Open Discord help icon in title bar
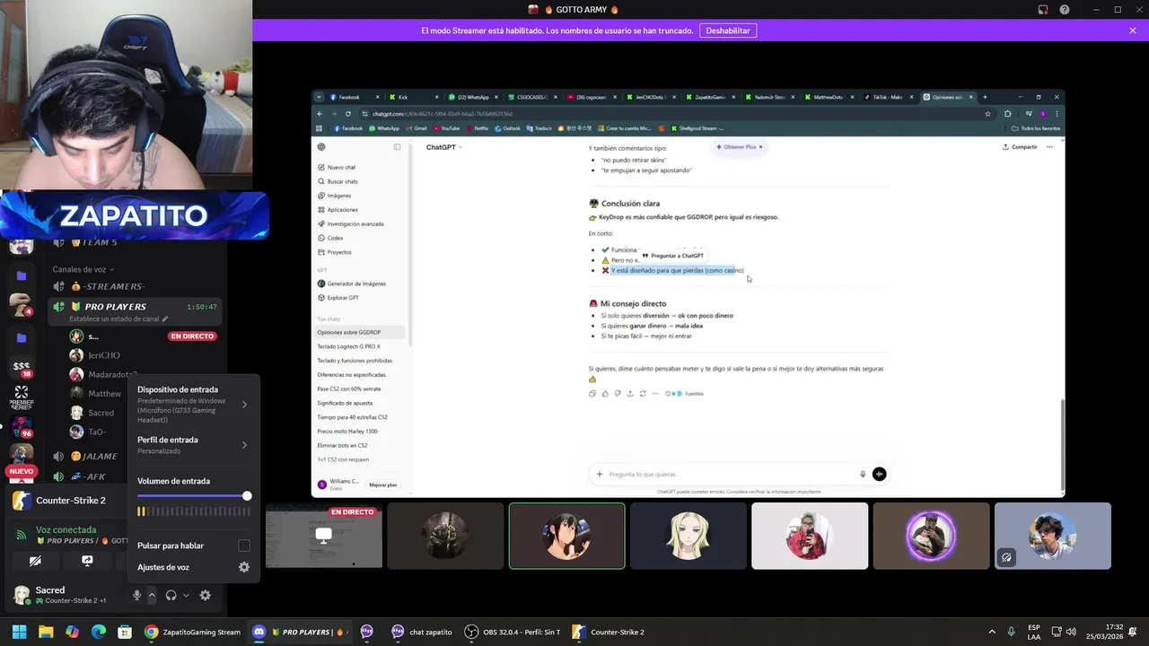 pyautogui.click(x=1065, y=10)
